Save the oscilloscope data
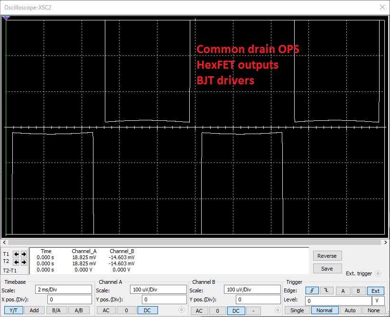Viewport: 390px width, 317px height. (327, 269)
